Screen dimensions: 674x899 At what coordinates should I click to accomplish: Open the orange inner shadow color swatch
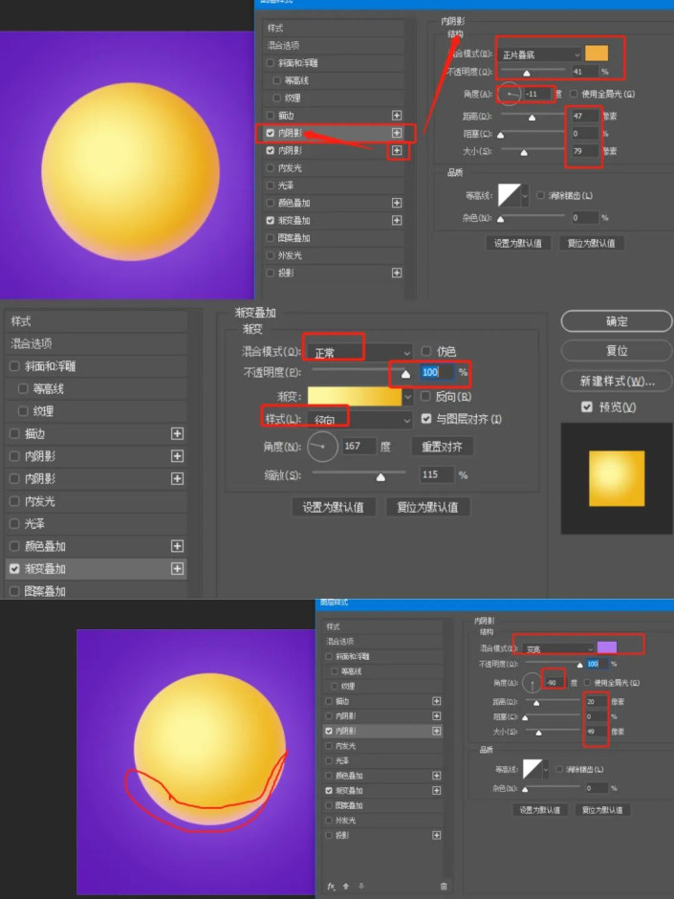[597, 54]
